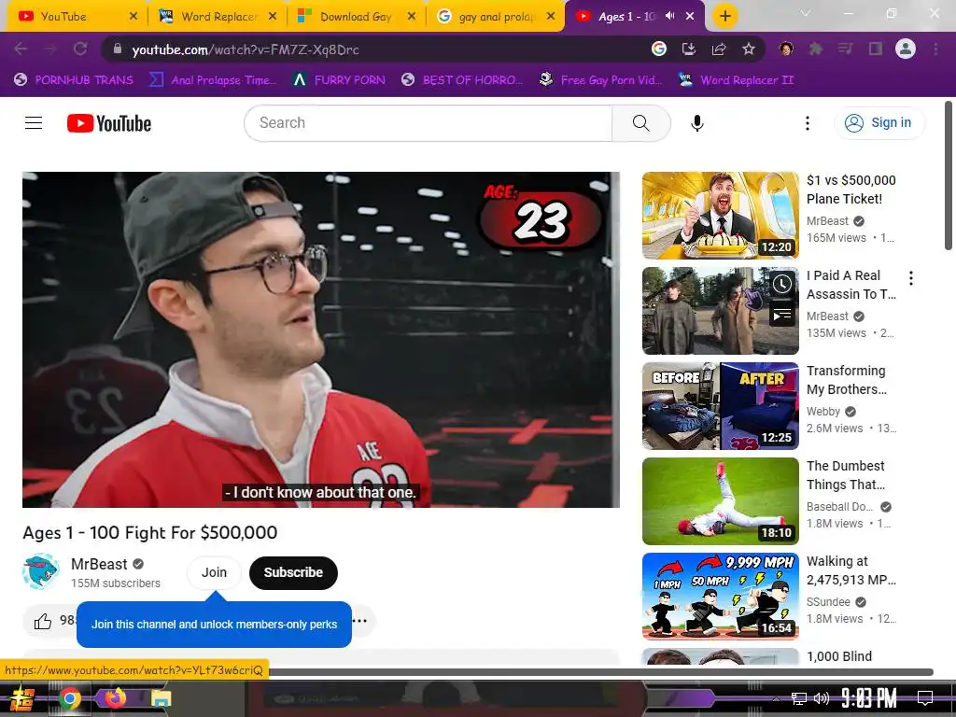Click the page vertical scrollbar thumb
Image resolution: width=956 pixels, height=717 pixels.
[949, 176]
